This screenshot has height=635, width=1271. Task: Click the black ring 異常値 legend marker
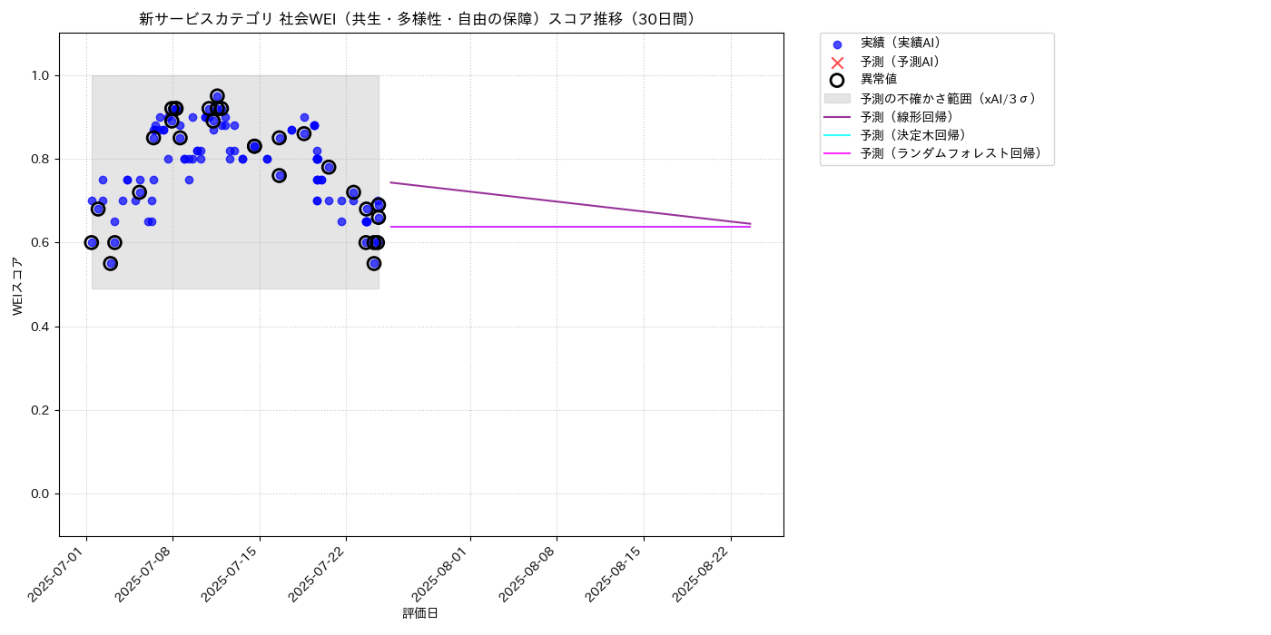point(837,80)
